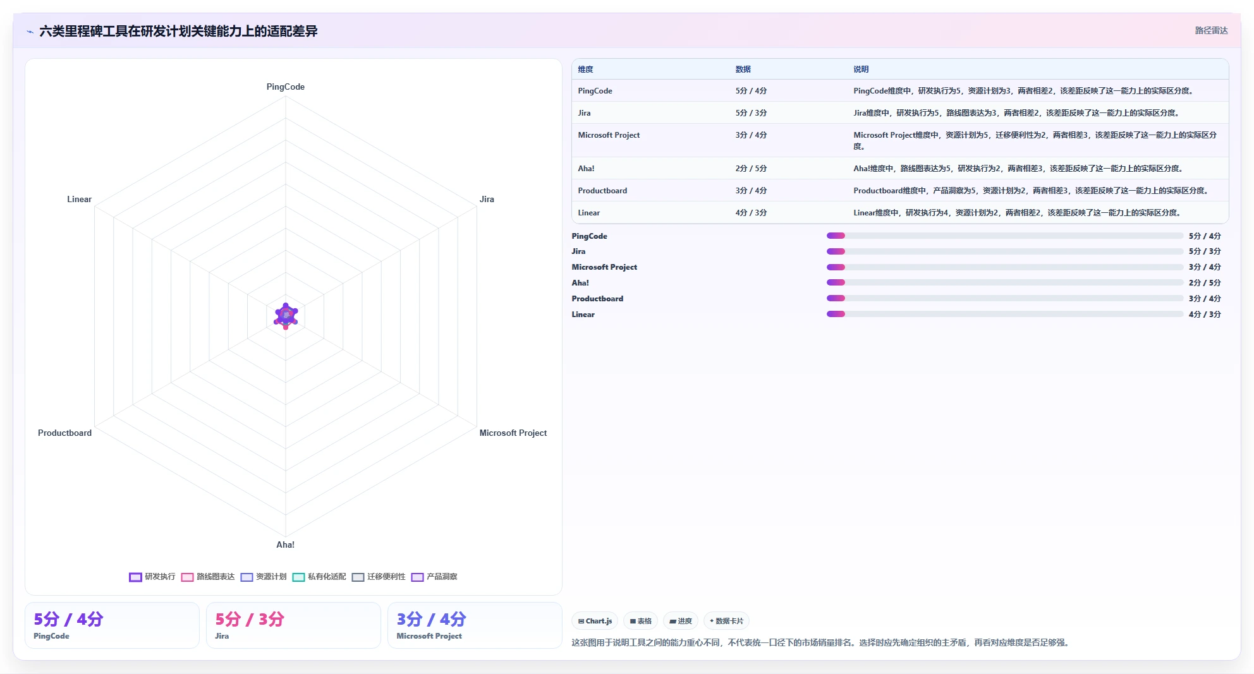Viewport: 1254px width, 674px height.
Task: Click the title icon before 六类里程碑工具
Action: coord(30,32)
